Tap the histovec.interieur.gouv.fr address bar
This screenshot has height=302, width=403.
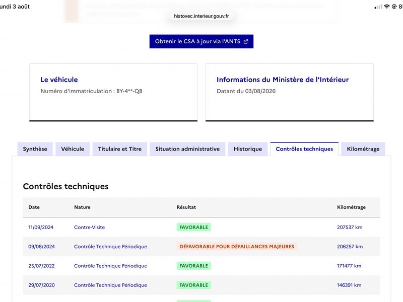(201, 16)
